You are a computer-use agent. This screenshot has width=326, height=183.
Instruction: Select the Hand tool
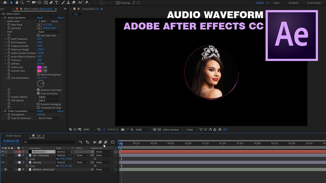(x=17, y=3)
